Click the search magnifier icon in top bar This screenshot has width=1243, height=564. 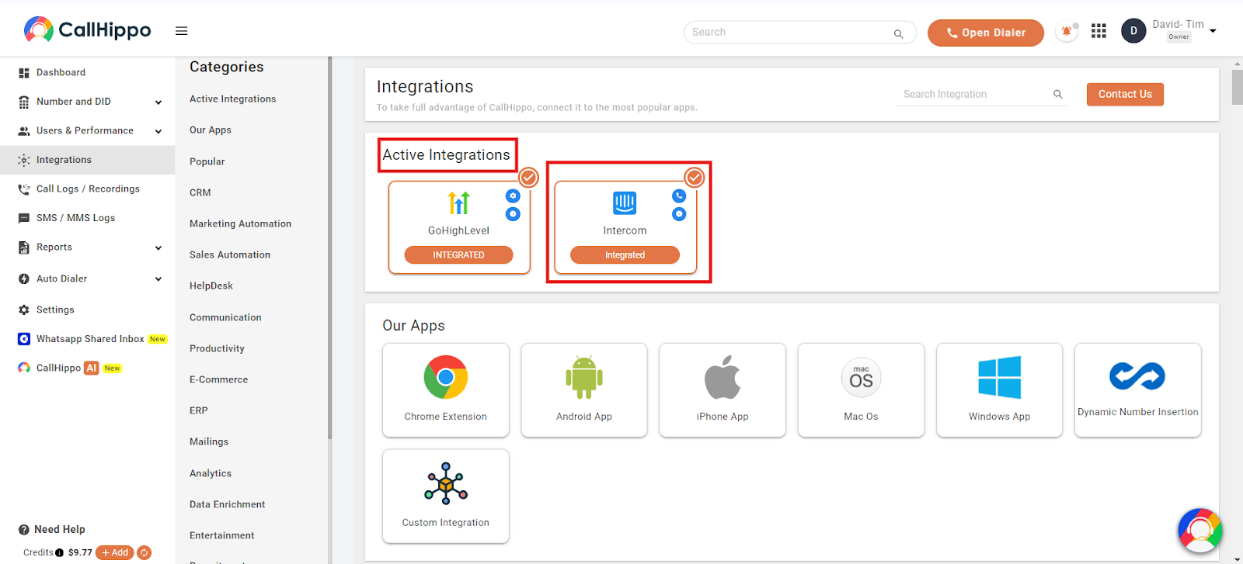coord(898,33)
